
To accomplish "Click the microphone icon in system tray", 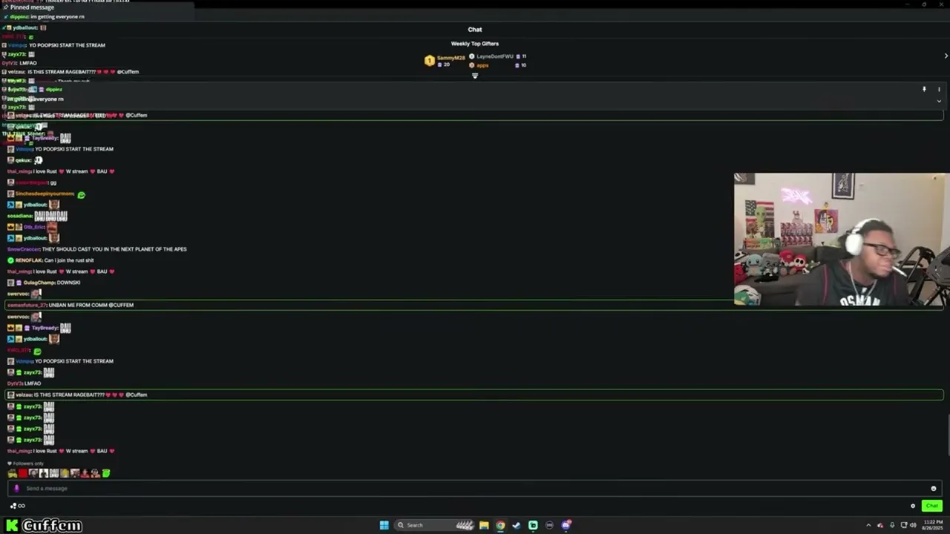I will coord(892,525).
